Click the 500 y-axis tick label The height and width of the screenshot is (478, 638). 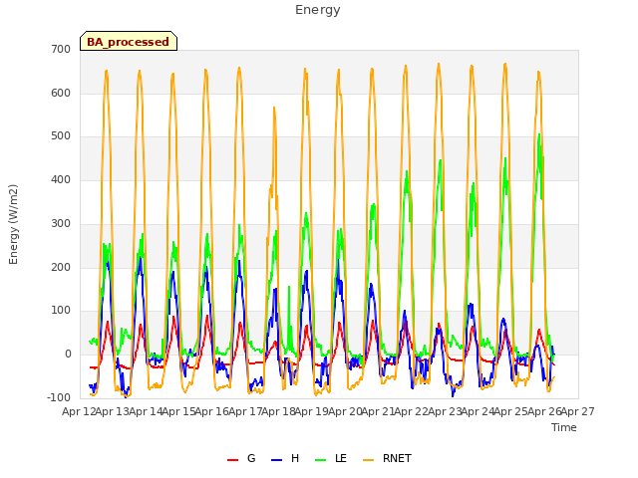coord(61,136)
